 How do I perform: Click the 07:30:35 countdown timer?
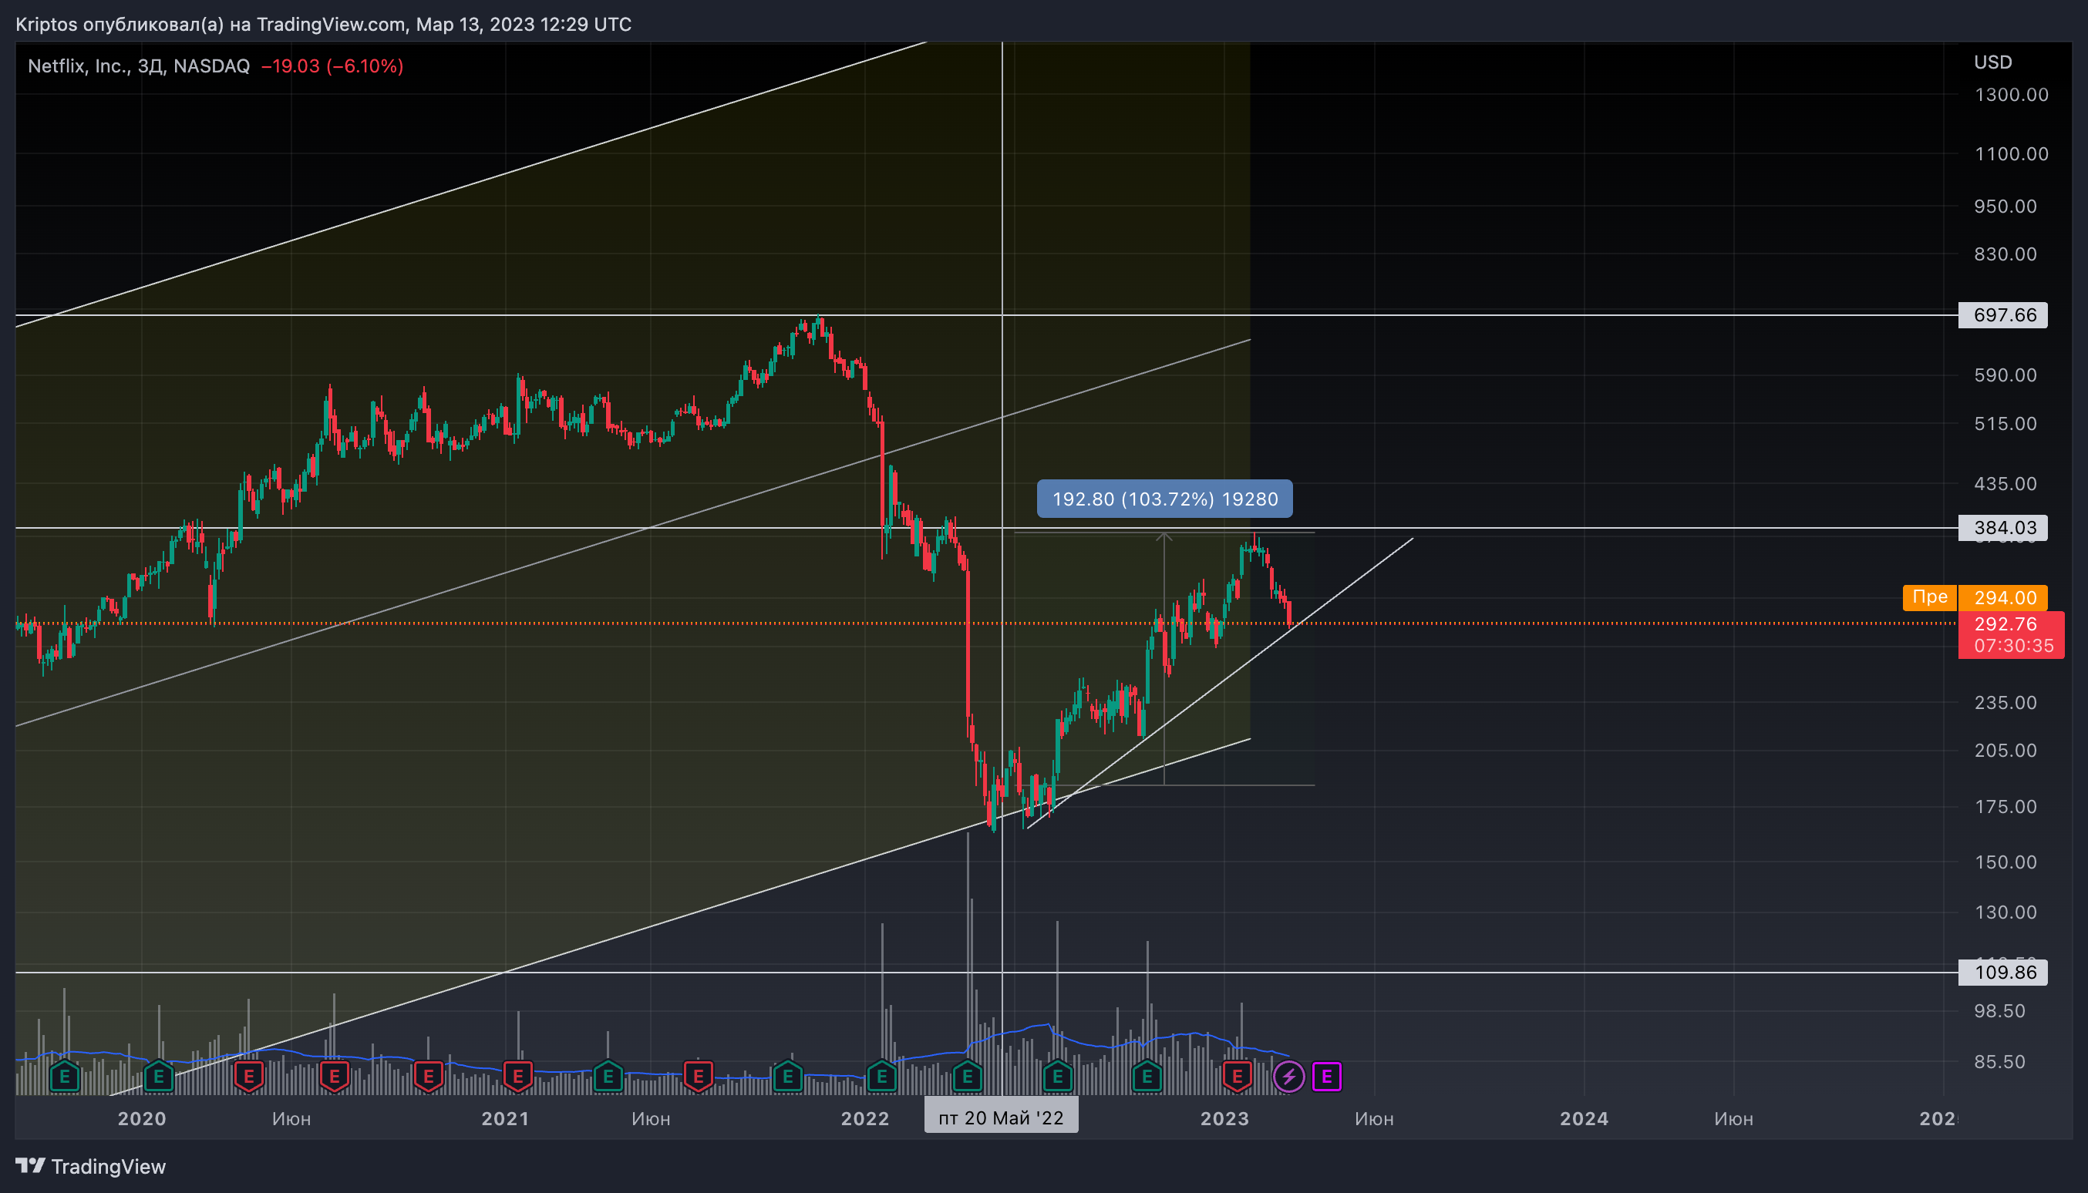2013,646
